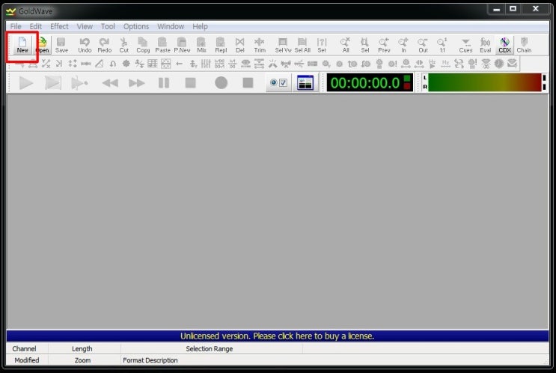Click the zoom Out icon
The image size is (556, 373).
pyautogui.click(x=423, y=45)
